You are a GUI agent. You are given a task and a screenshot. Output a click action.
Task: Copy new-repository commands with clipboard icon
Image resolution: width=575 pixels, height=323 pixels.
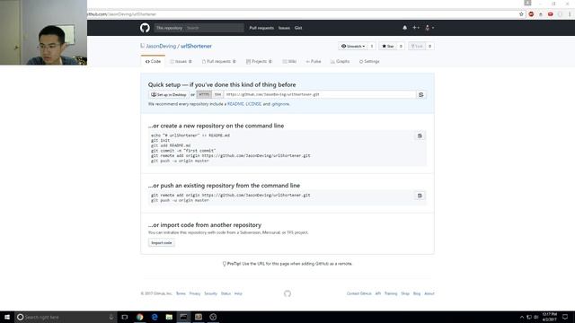click(420, 135)
